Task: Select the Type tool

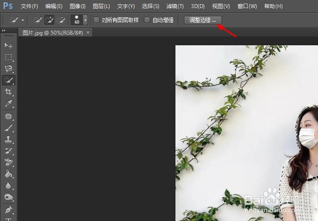Action: tap(8, 219)
